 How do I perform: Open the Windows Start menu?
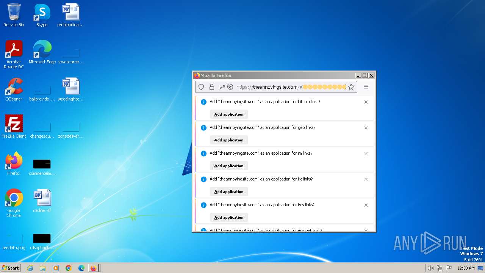point(10,268)
